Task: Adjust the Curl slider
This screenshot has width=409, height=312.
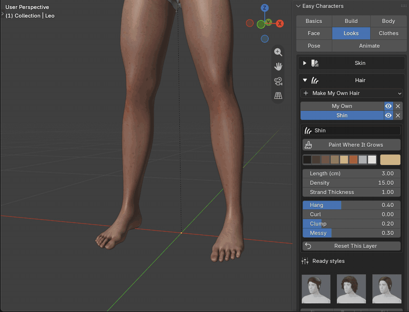Action: pyautogui.click(x=351, y=214)
